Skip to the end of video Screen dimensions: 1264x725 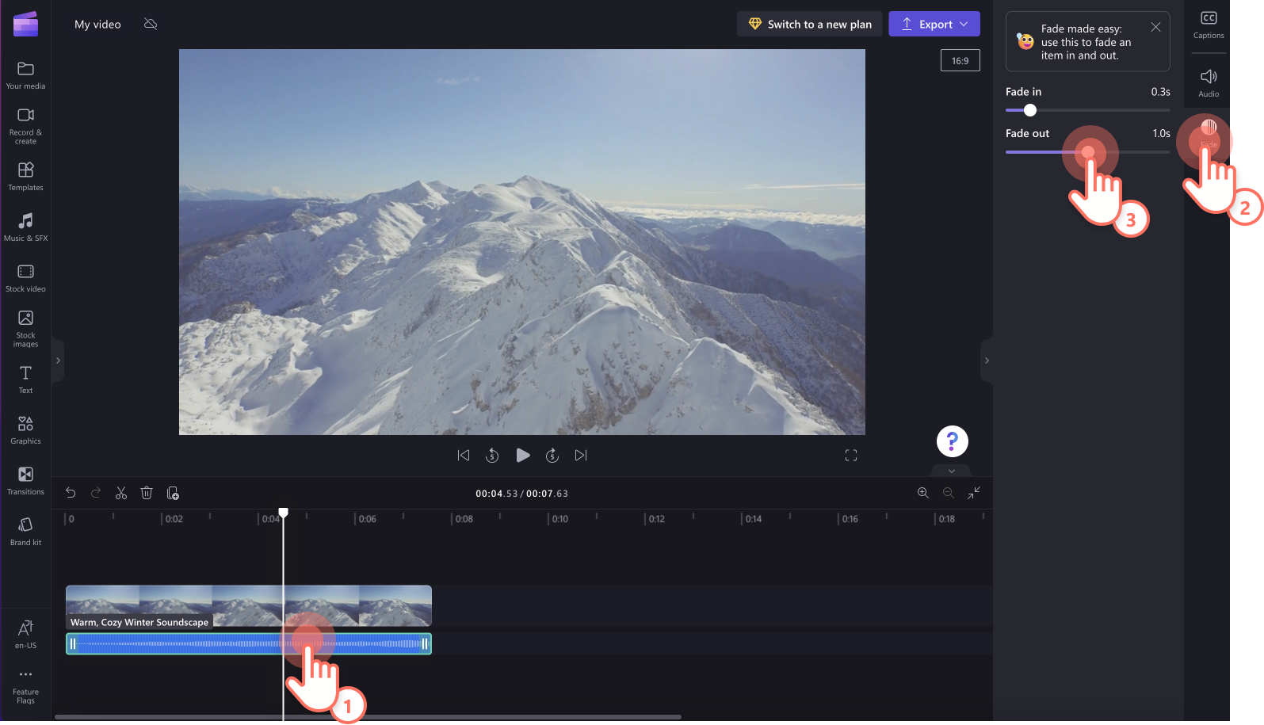tap(581, 456)
